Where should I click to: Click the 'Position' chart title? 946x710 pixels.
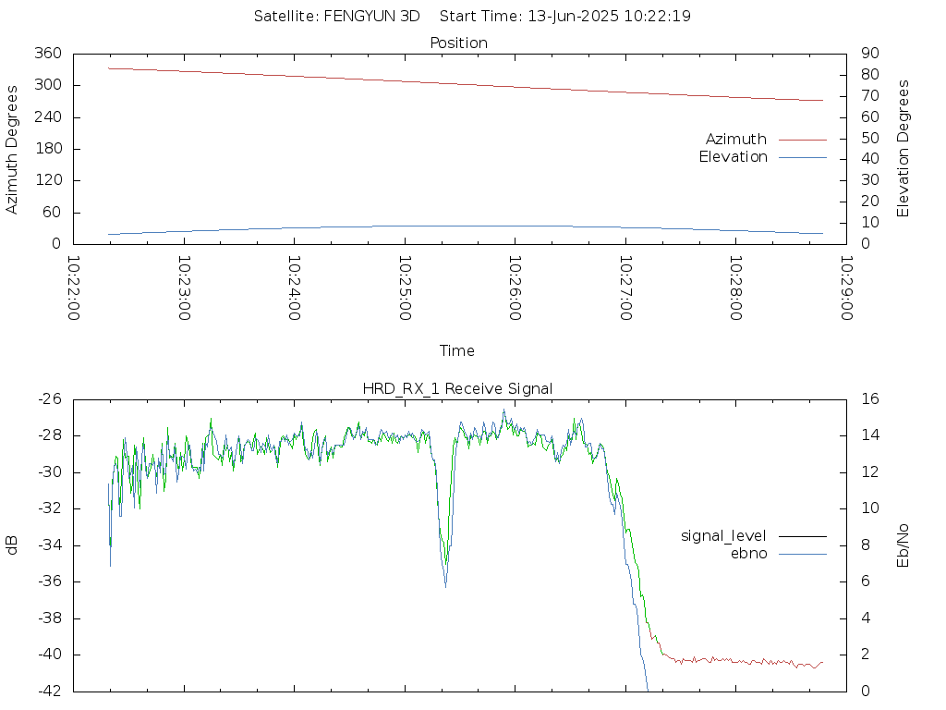[458, 43]
